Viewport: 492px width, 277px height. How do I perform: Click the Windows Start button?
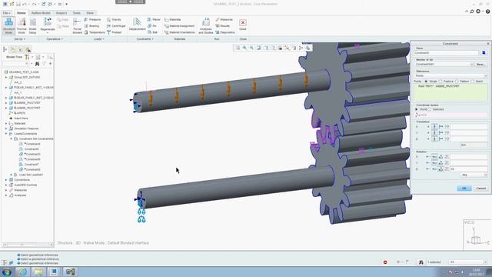pyautogui.click(x=7, y=272)
